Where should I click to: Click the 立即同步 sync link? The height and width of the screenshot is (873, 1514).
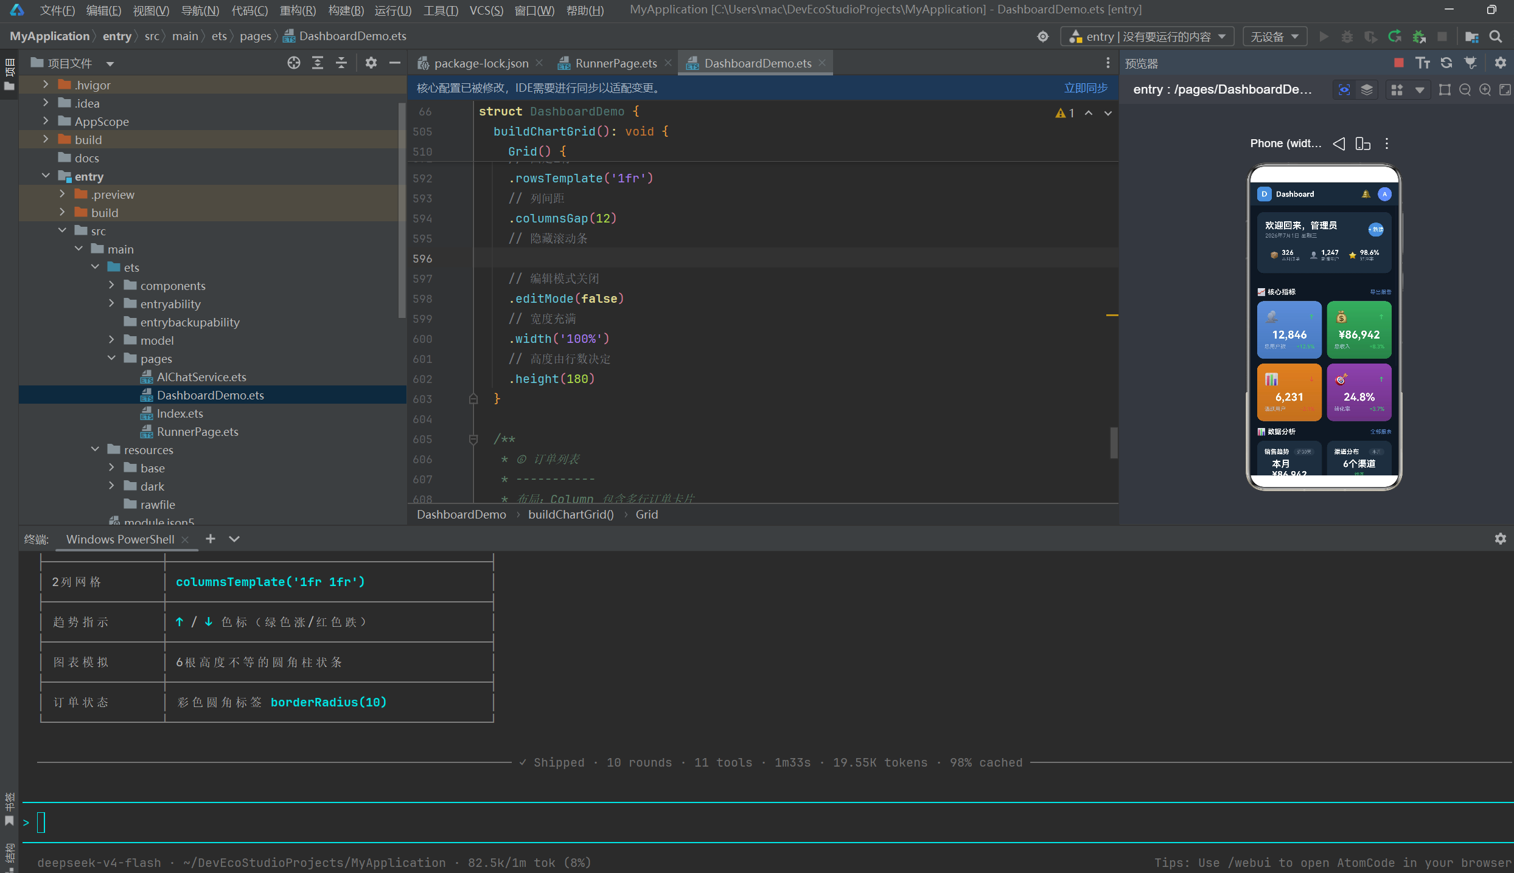pos(1086,88)
